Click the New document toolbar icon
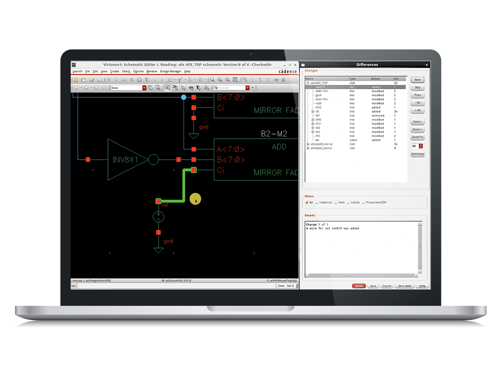502x377 pixels. (x=76, y=80)
